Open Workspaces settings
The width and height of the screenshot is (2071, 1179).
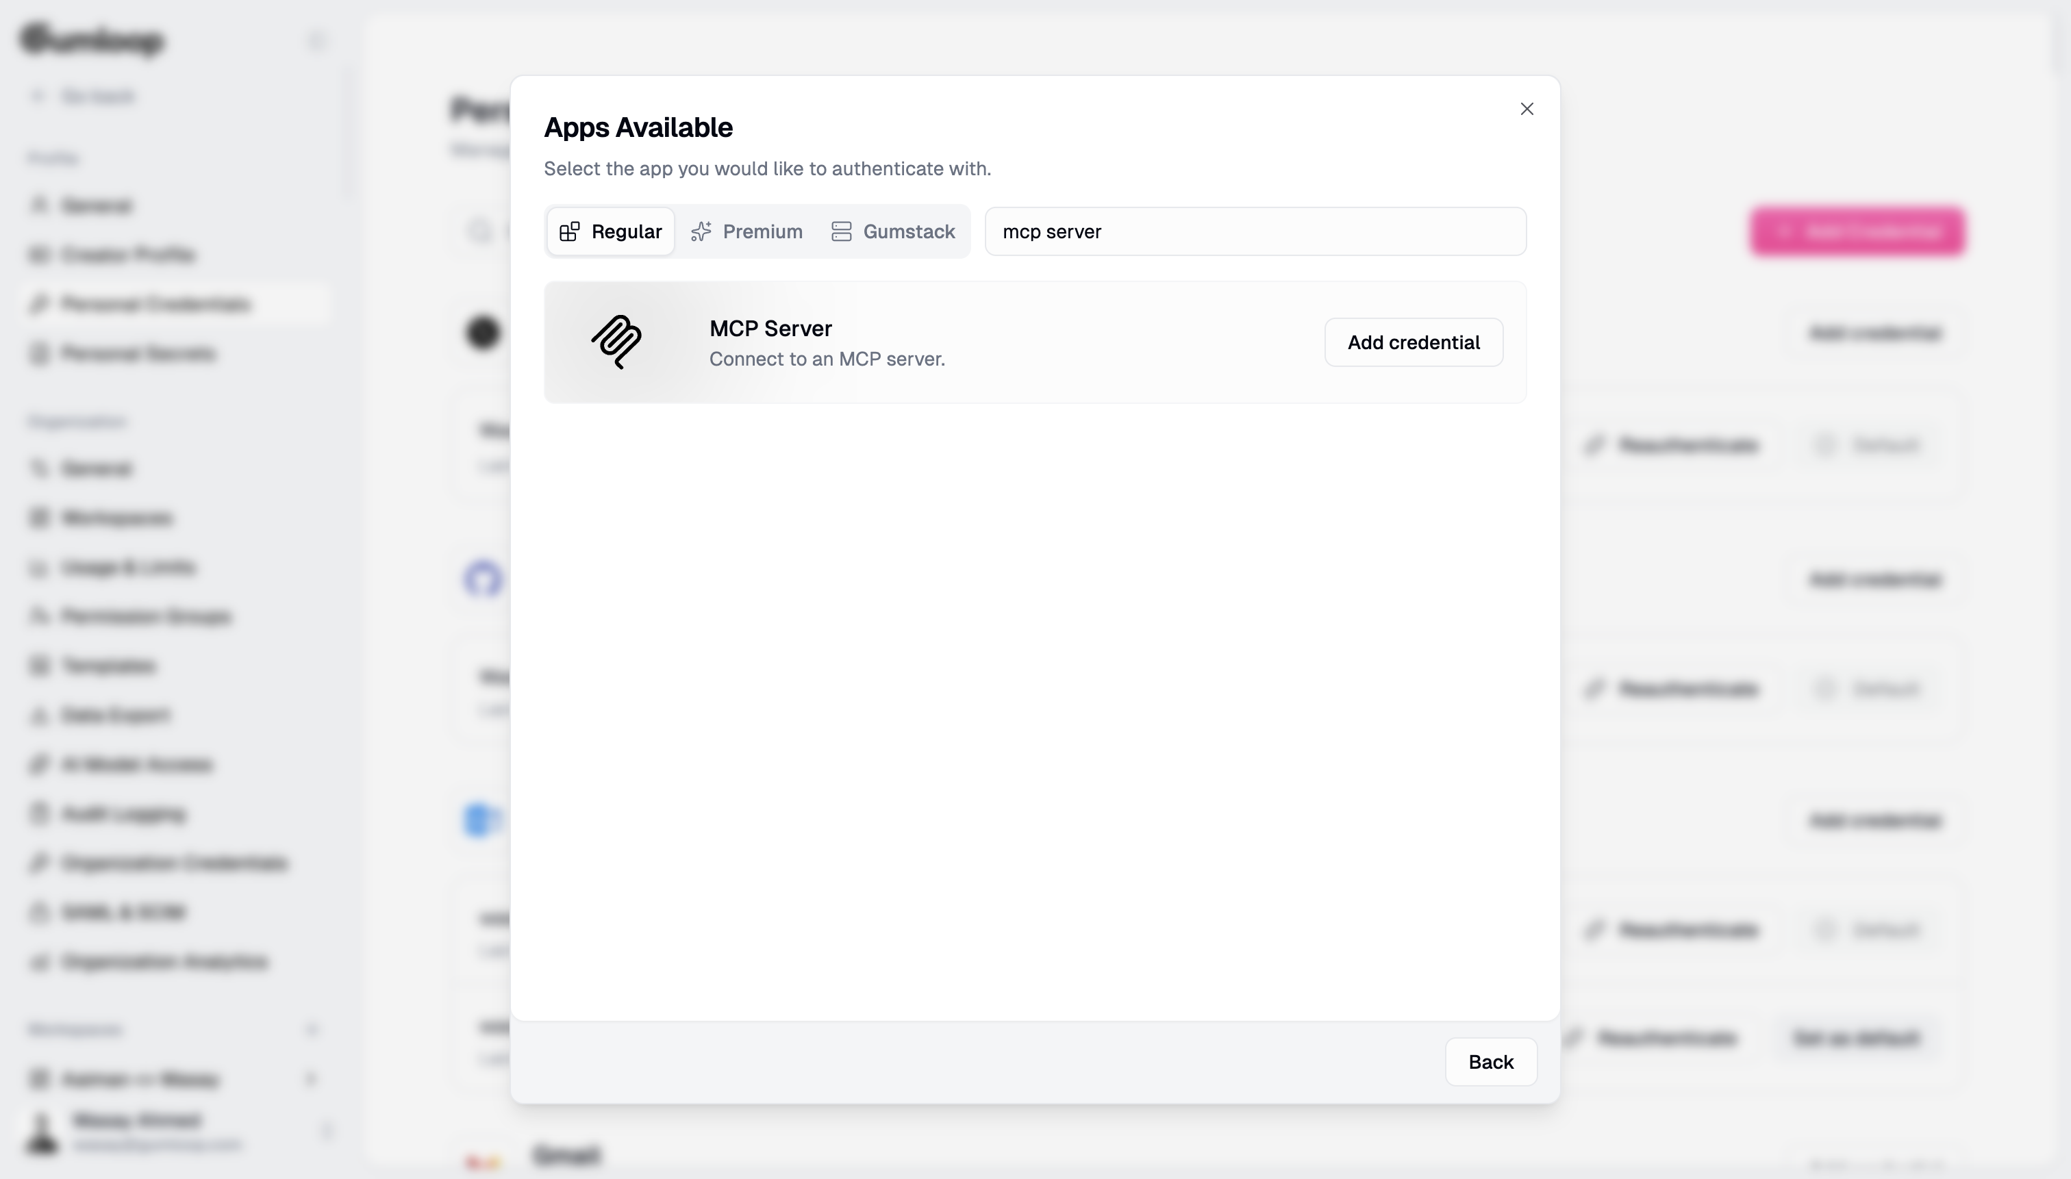tap(116, 518)
